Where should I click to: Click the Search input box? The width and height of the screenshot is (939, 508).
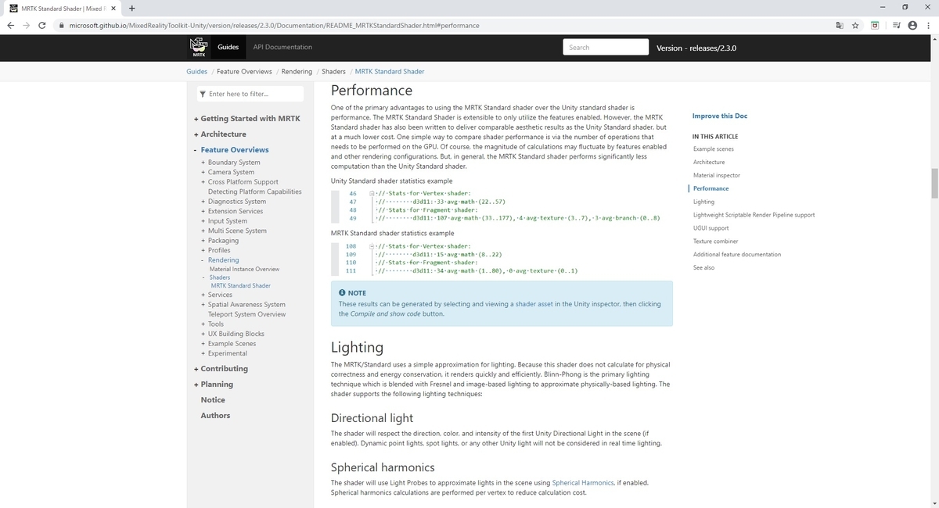click(x=606, y=47)
